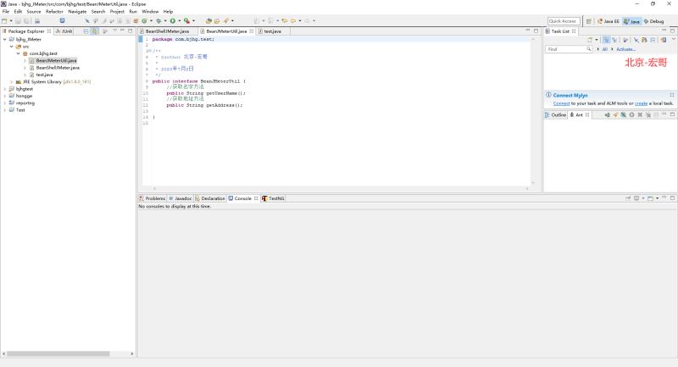This screenshot has height=367, width=678.
Task: Expand the hongge project
Action: pyautogui.click(x=5, y=96)
